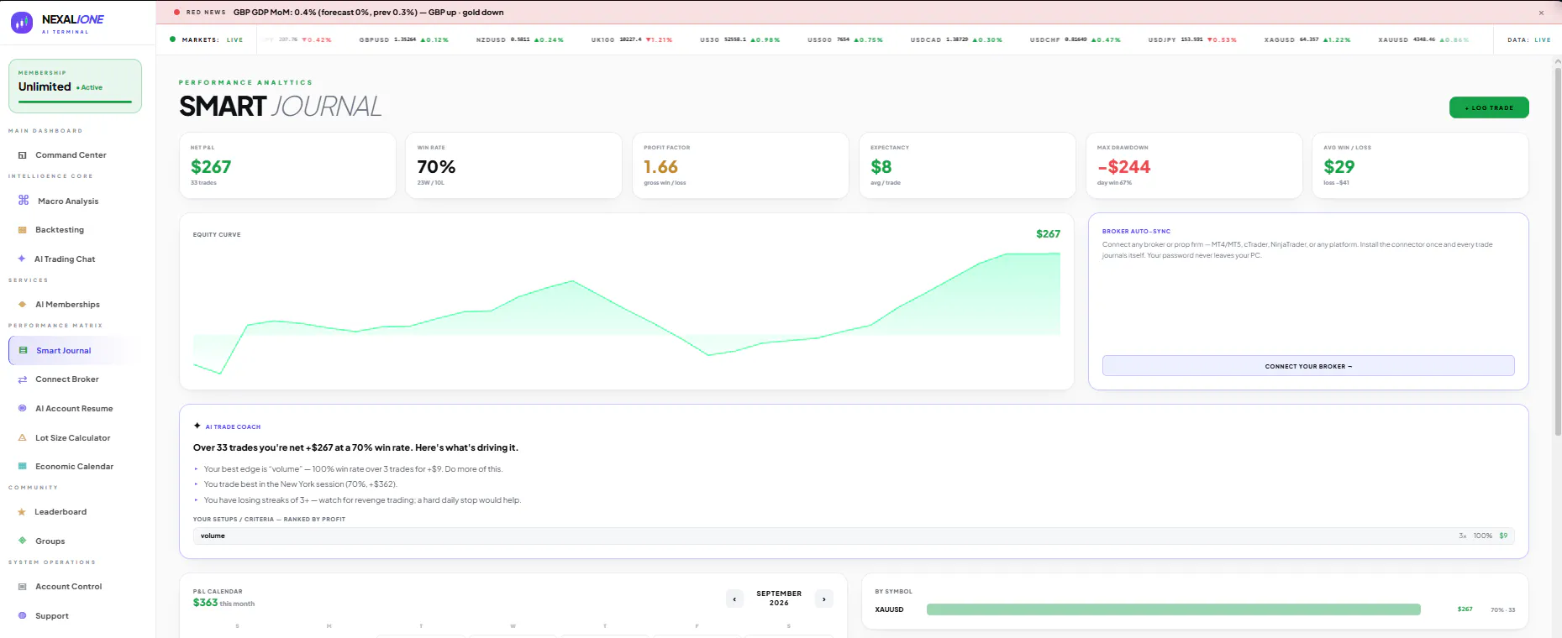
Task: Go to Leaderboard page
Action: point(60,512)
